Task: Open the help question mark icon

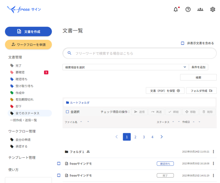Action: coord(188,9)
